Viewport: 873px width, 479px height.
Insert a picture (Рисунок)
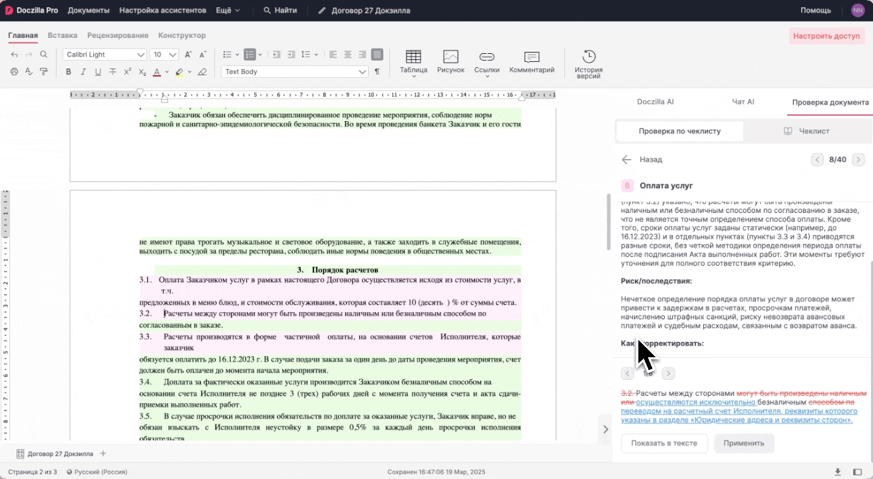(451, 63)
